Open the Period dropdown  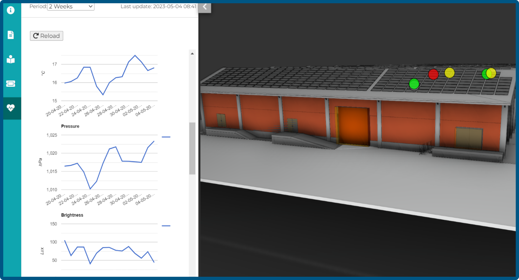coord(71,6)
